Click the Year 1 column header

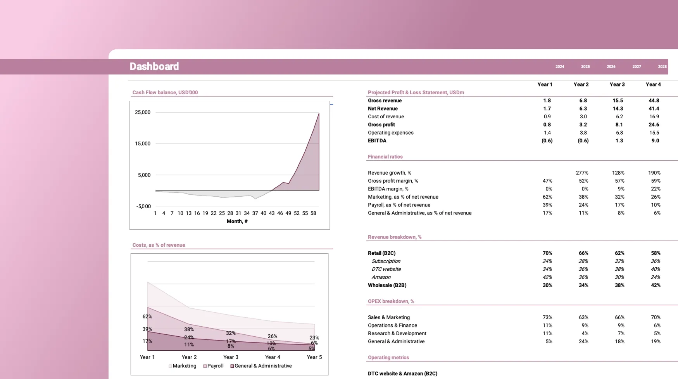tap(545, 85)
